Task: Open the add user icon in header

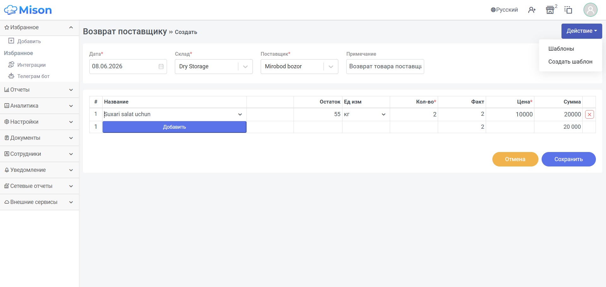Action: tap(532, 10)
